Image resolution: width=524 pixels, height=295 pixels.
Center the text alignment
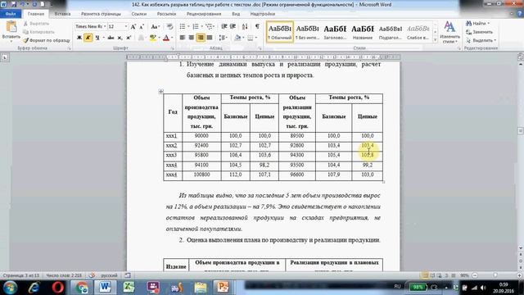point(191,38)
